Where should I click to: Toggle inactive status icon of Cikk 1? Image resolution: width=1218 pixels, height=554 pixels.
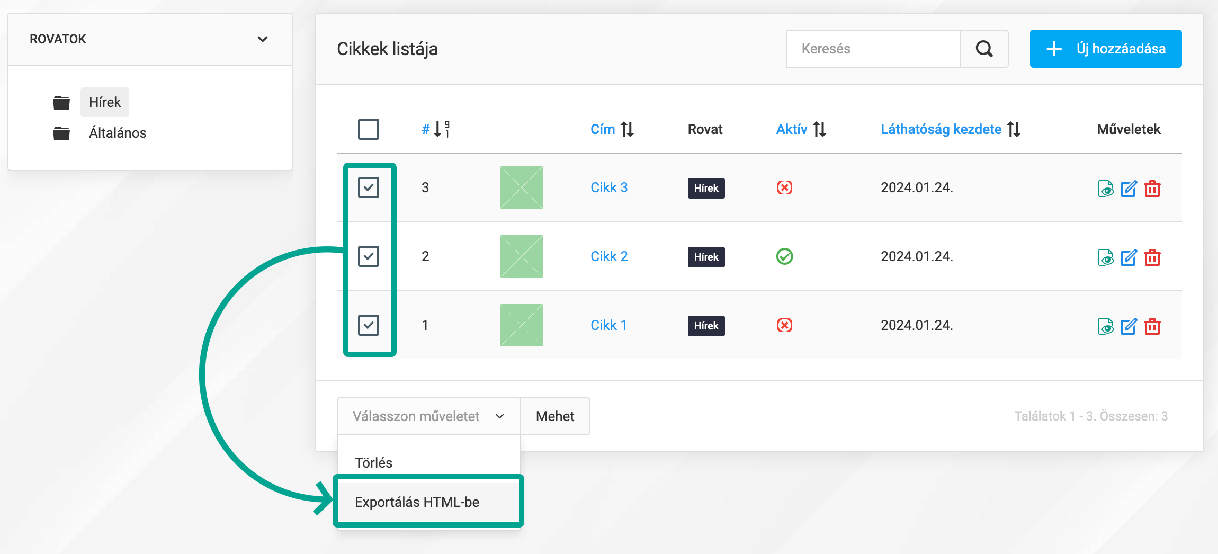pos(784,325)
